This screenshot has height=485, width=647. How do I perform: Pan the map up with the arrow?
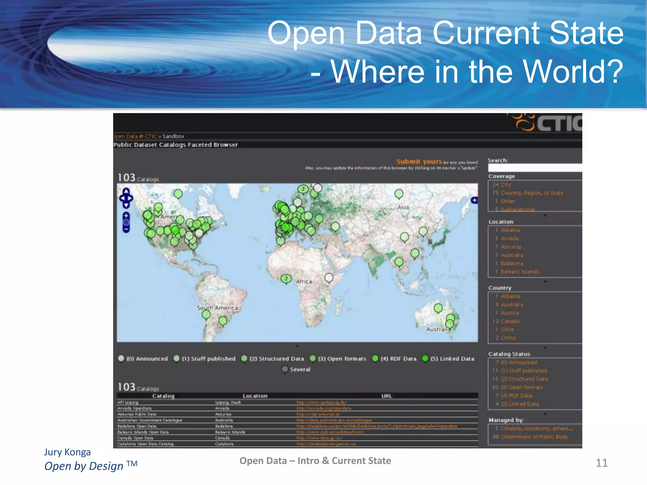coord(126,191)
